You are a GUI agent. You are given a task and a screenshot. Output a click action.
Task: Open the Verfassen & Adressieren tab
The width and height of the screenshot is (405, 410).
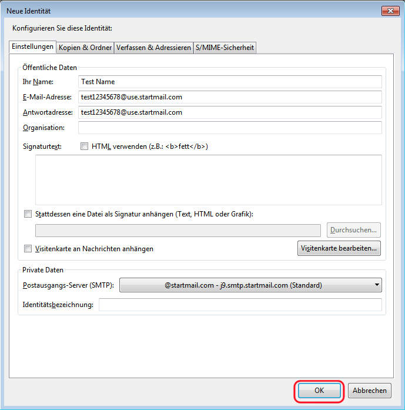tap(153, 48)
